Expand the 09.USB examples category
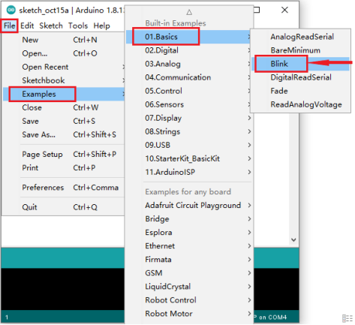This screenshot has width=355, height=325. click(x=189, y=145)
